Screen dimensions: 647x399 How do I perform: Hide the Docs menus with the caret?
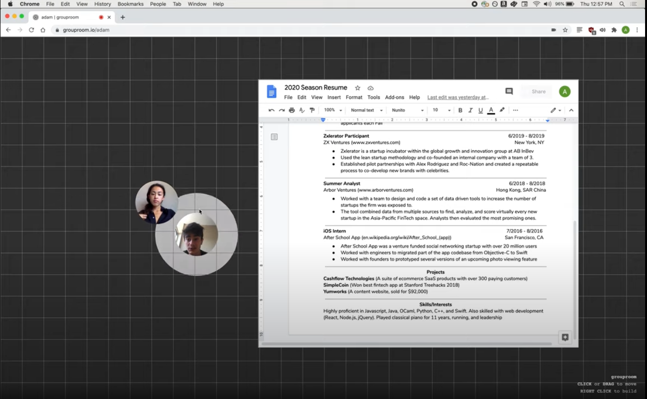(571, 110)
